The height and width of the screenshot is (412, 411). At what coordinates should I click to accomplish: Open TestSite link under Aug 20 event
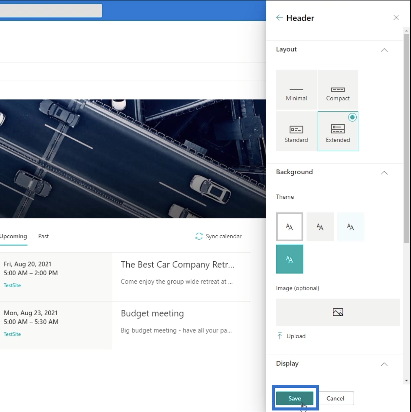point(12,285)
